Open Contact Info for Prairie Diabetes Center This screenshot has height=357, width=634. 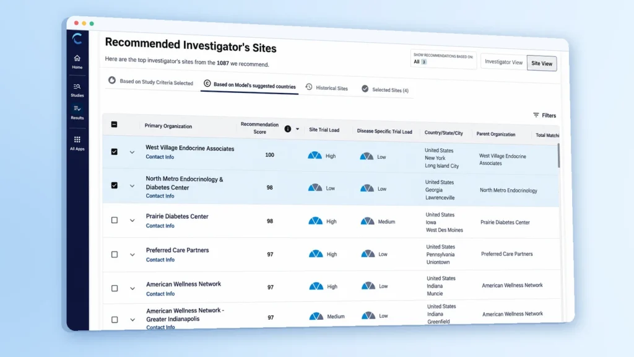(160, 226)
